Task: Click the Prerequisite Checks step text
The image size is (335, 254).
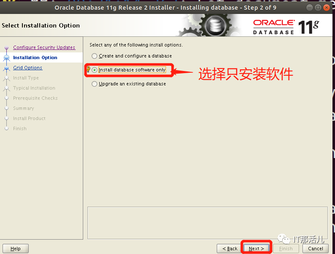Action: (x=35, y=98)
